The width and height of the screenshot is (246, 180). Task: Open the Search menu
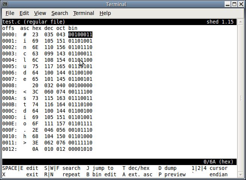click(x=60, y=13)
